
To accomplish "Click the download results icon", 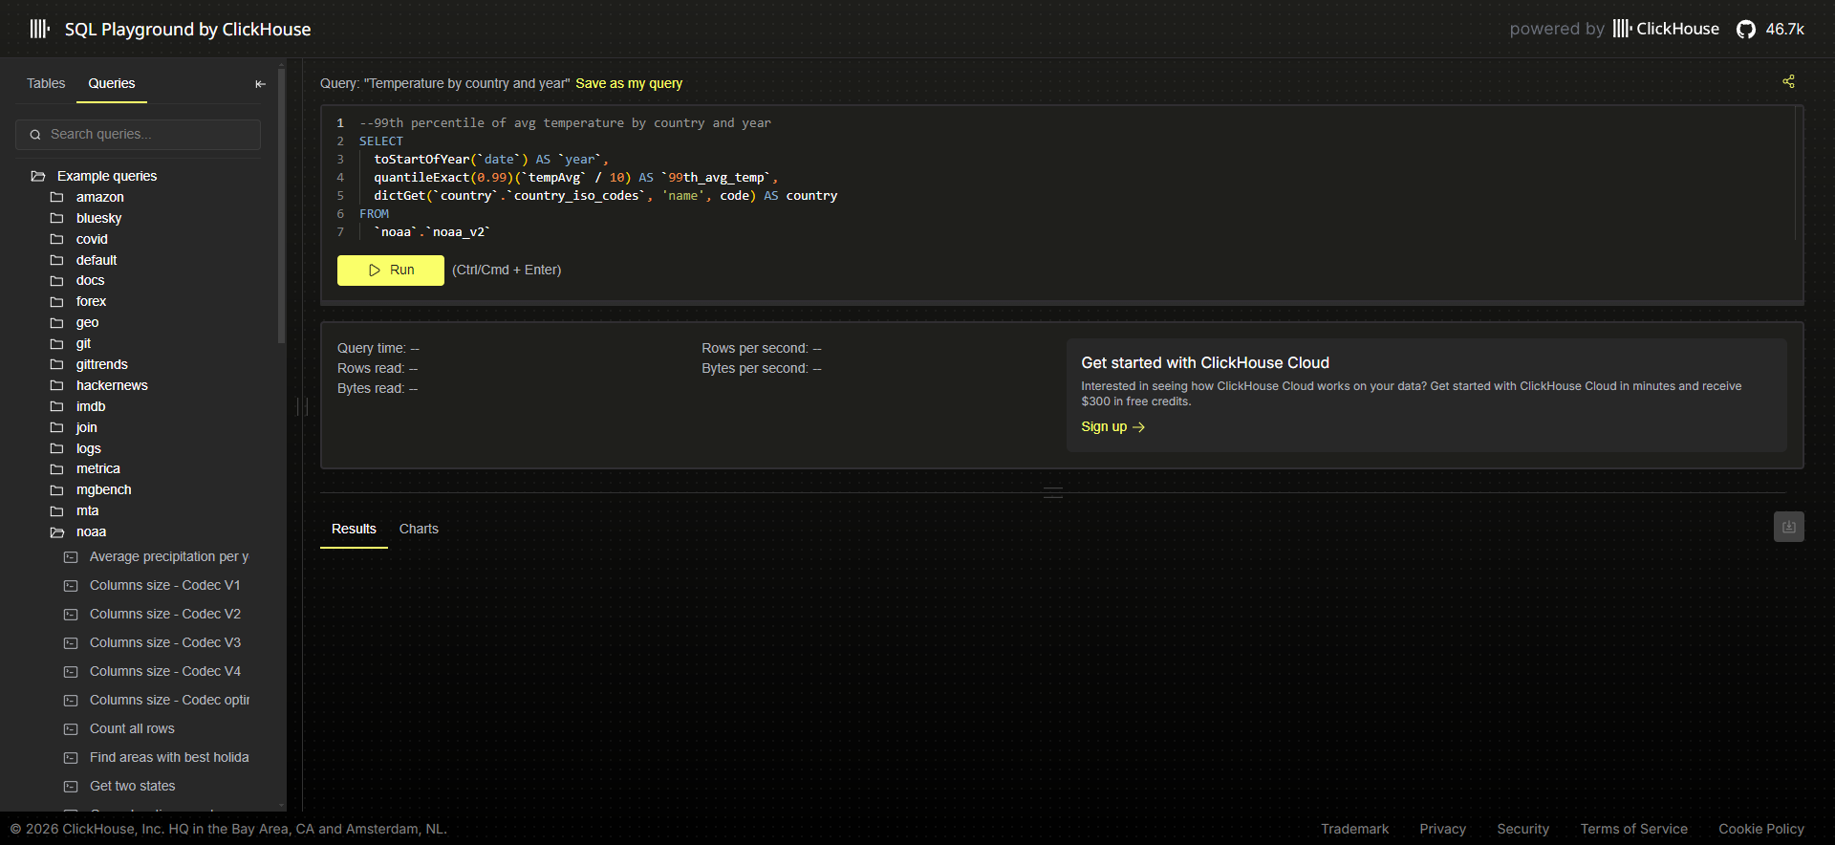I will tap(1789, 527).
